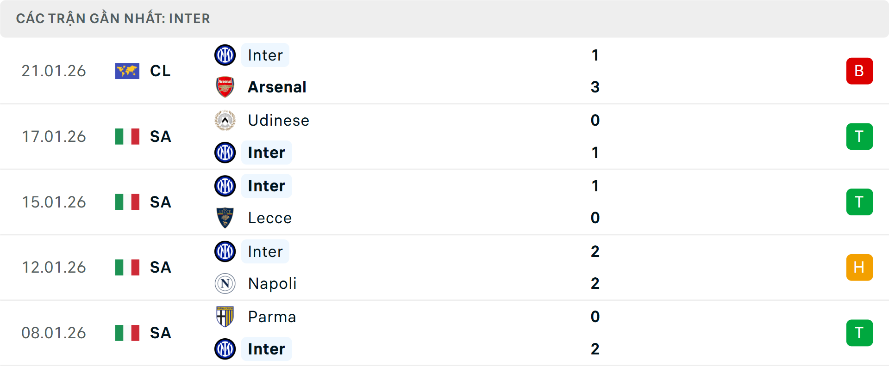Click green T badge for Parma match
Screen dimensions: 889x366
click(x=859, y=333)
